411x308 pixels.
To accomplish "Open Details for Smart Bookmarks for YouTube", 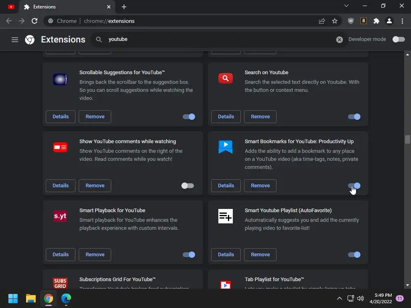I will pyautogui.click(x=226, y=185).
